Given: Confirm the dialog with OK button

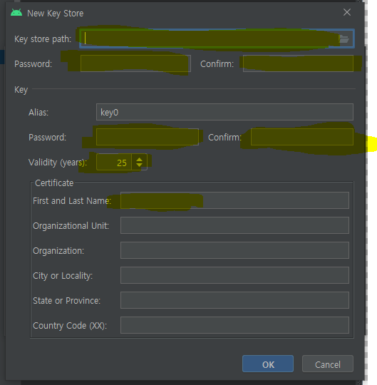Looking at the screenshot, I should pyautogui.click(x=268, y=364).
